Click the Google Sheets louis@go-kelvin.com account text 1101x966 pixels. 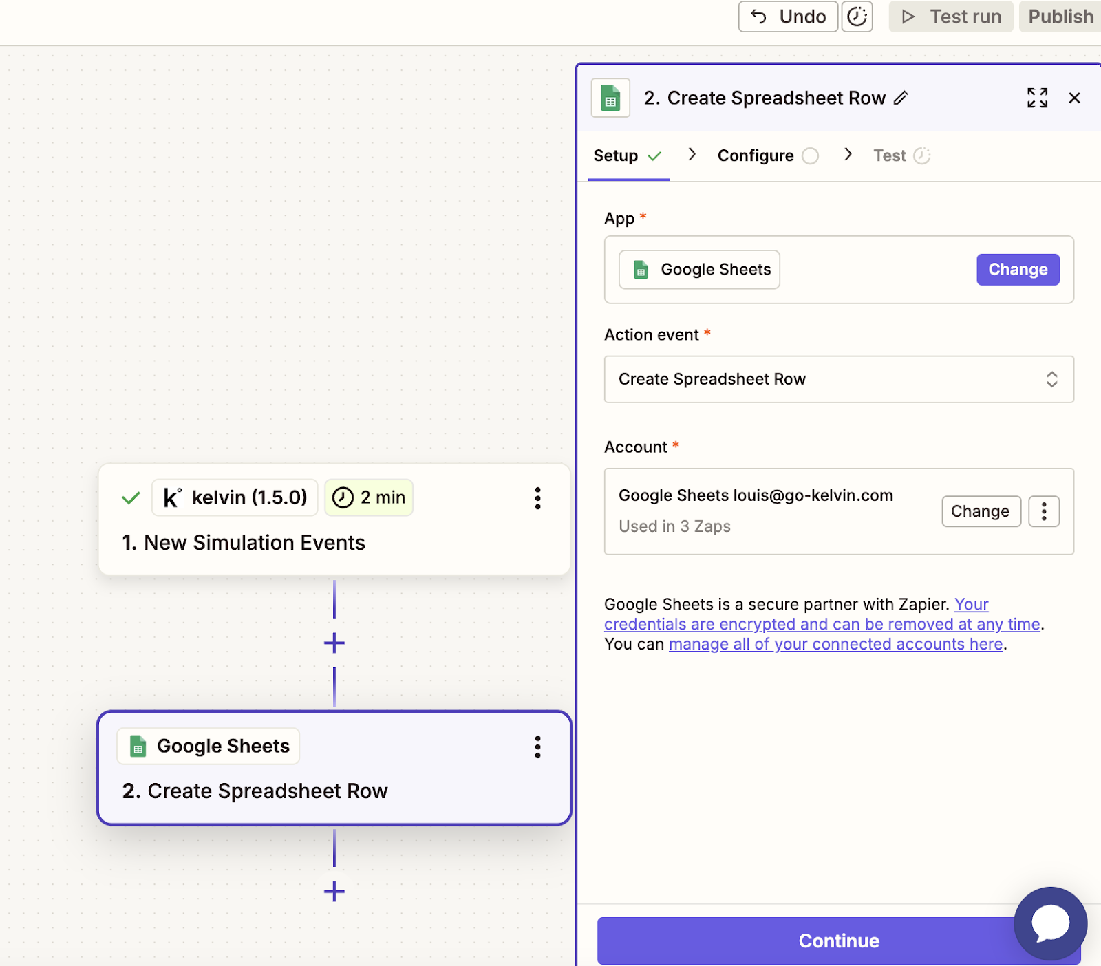click(756, 495)
